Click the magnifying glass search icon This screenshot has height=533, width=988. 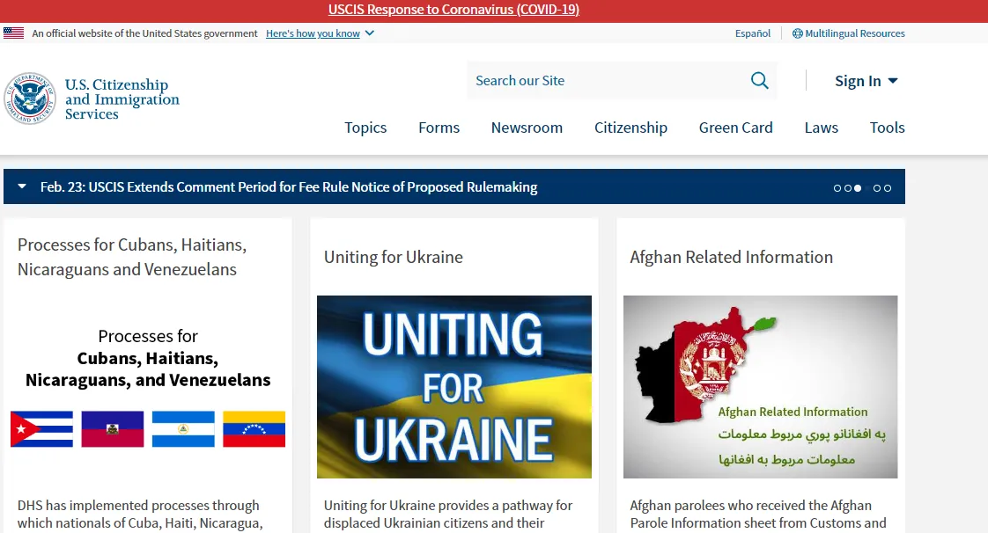tap(759, 81)
